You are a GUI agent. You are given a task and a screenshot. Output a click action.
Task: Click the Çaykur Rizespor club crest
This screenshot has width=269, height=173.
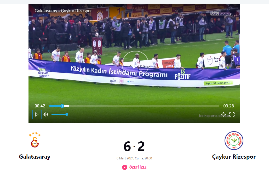point(234,141)
